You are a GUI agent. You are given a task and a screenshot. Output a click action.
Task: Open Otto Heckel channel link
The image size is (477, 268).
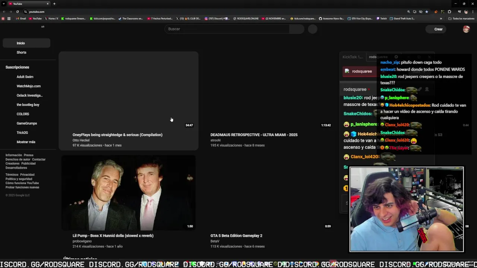pos(81,140)
